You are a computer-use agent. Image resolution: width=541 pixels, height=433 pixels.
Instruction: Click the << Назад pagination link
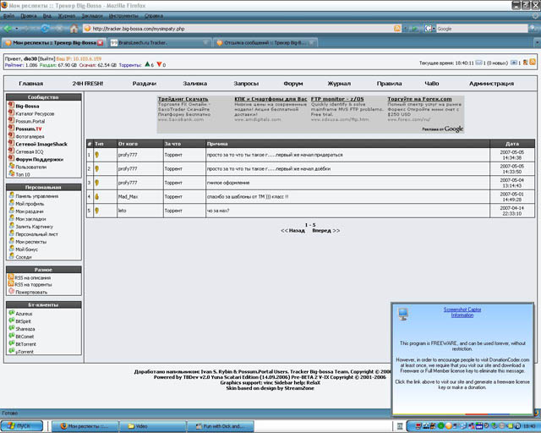[x=292, y=230]
